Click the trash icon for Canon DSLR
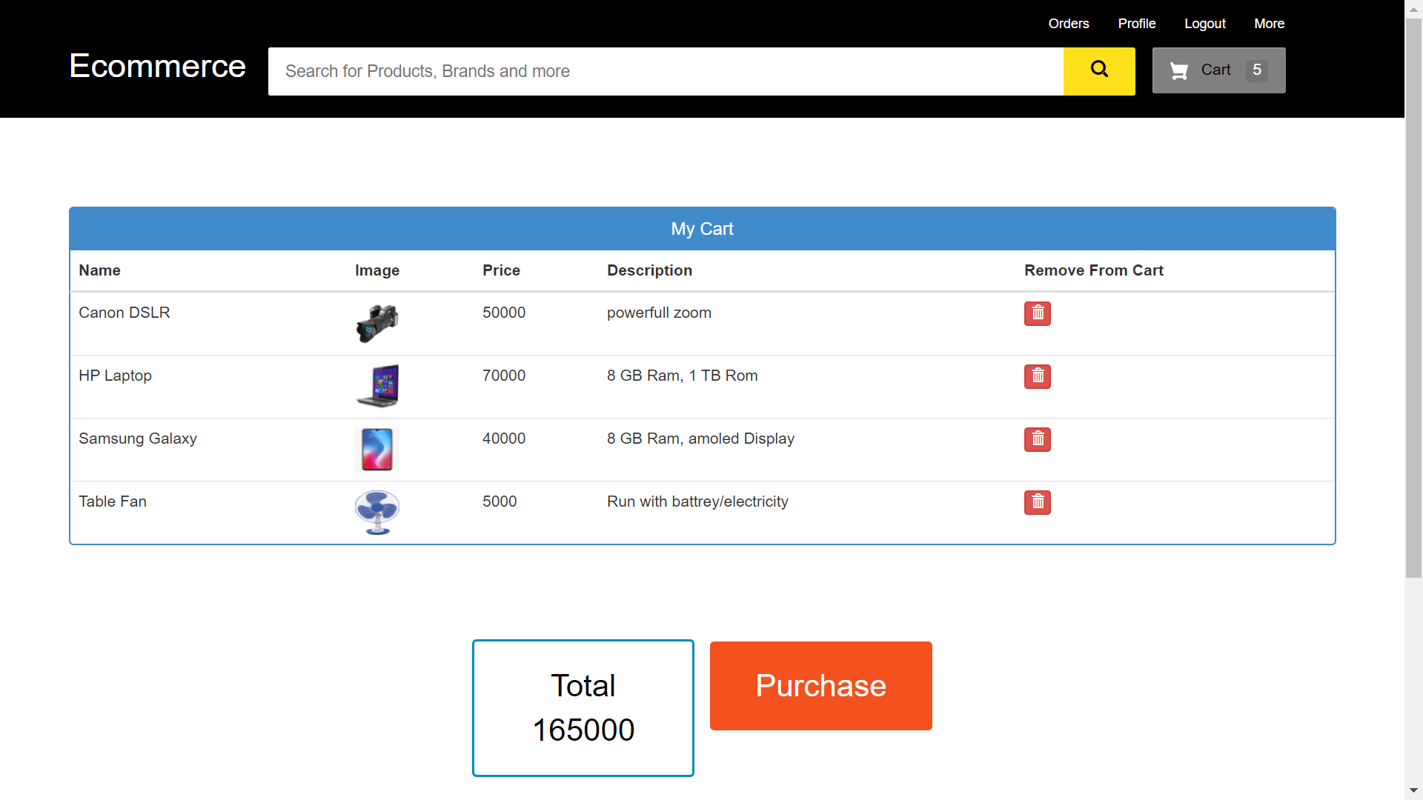This screenshot has width=1423, height=800. click(1037, 313)
